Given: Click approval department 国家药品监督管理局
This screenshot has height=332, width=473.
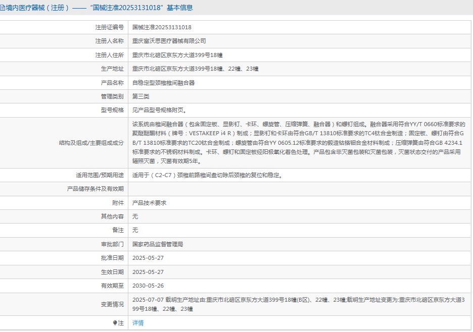Looking at the screenshot, I should coord(158,244).
